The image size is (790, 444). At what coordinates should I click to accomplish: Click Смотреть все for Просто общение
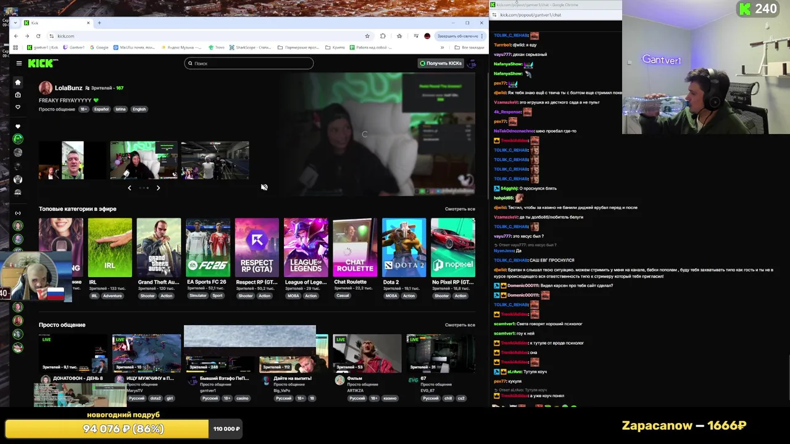pyautogui.click(x=460, y=325)
